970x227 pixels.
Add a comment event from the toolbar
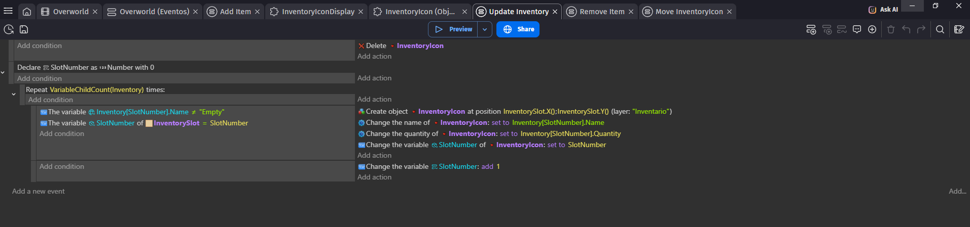tap(857, 29)
